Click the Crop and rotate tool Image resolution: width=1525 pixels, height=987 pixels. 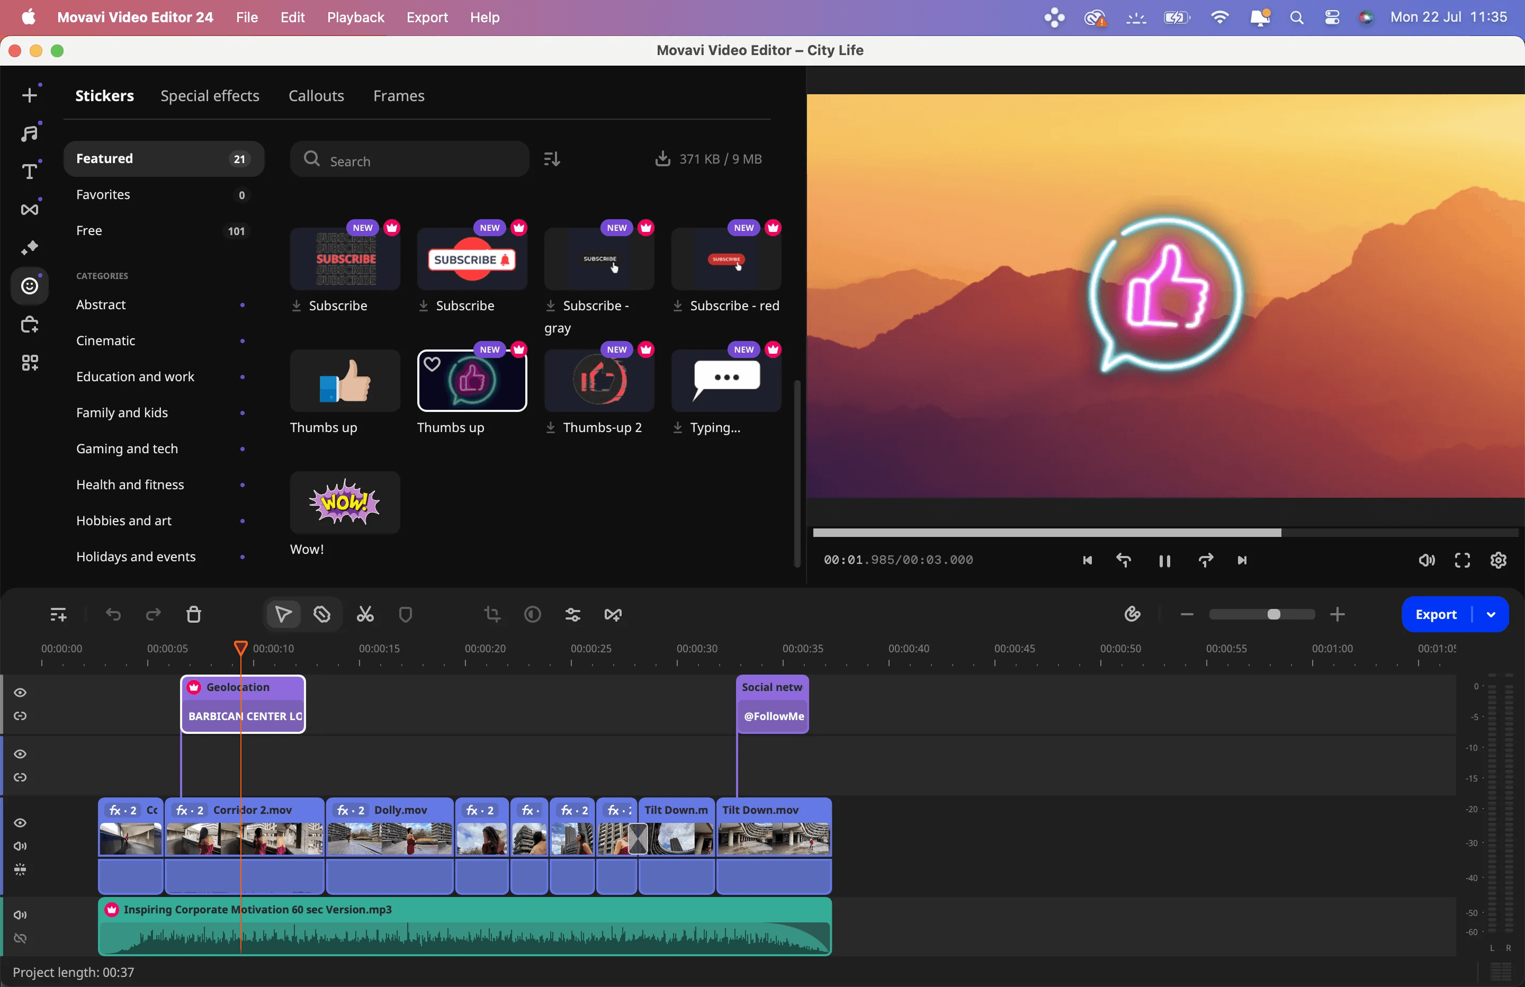(x=492, y=615)
